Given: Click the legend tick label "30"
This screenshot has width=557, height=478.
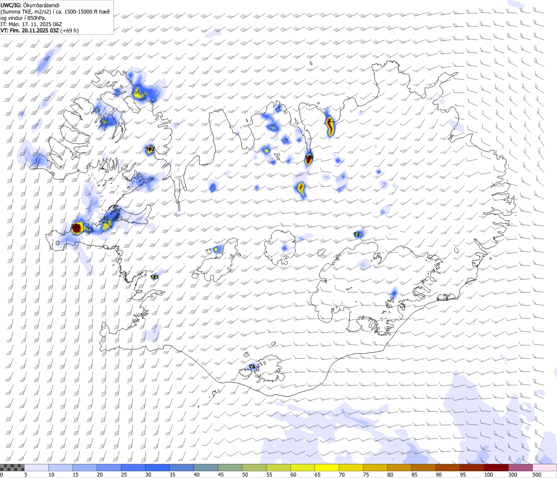Looking at the screenshot, I should point(148,475).
